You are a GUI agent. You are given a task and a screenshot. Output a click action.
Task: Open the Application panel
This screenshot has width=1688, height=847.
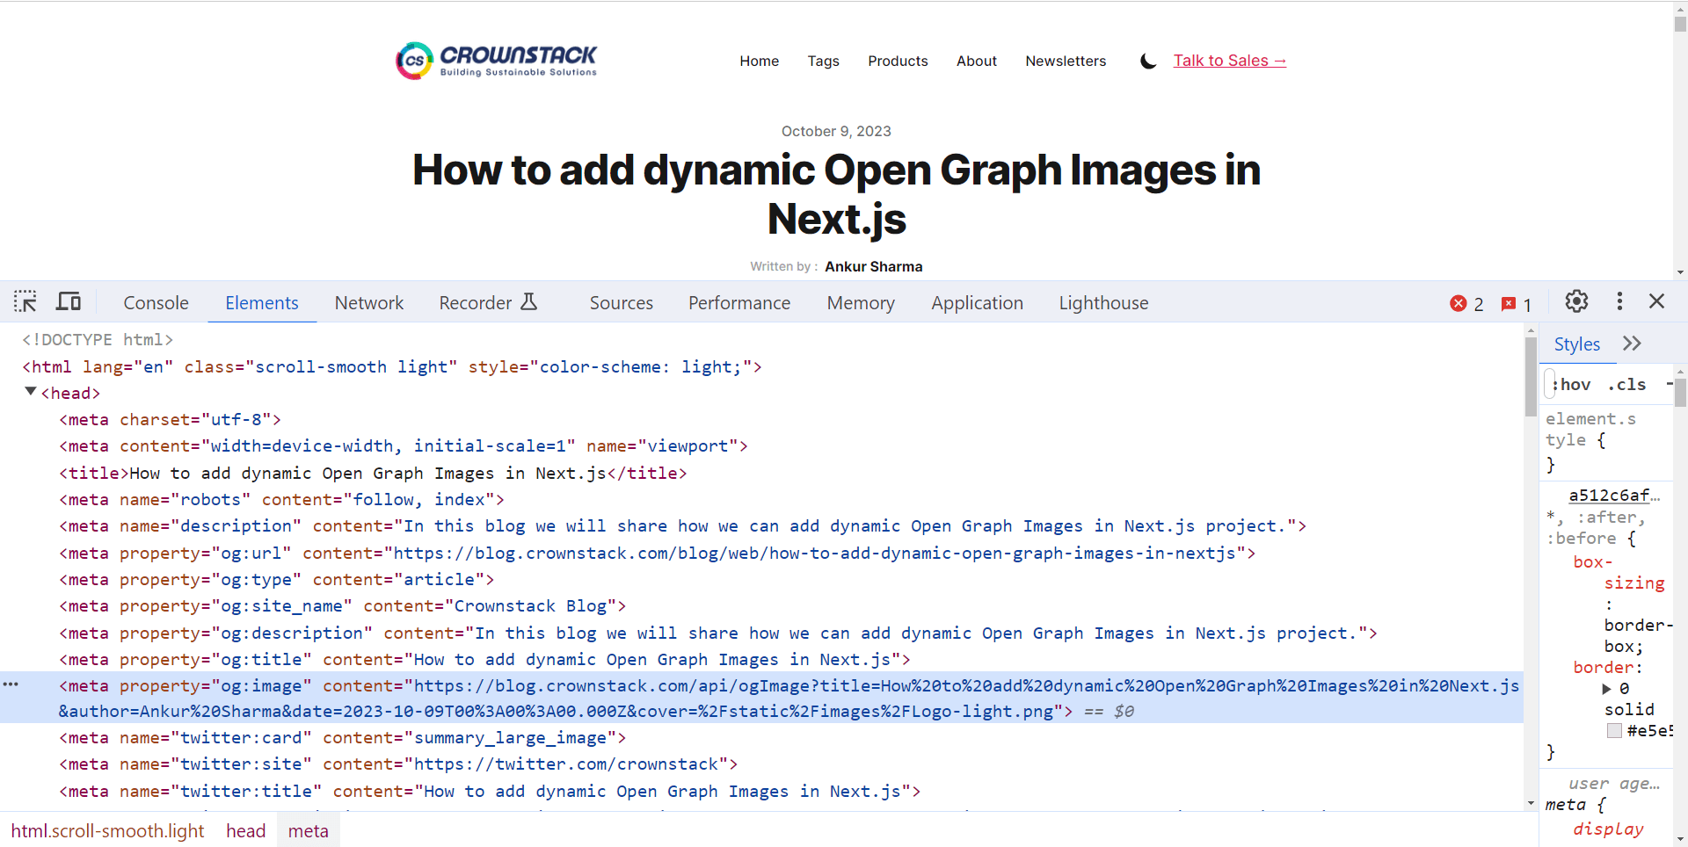pos(977,302)
